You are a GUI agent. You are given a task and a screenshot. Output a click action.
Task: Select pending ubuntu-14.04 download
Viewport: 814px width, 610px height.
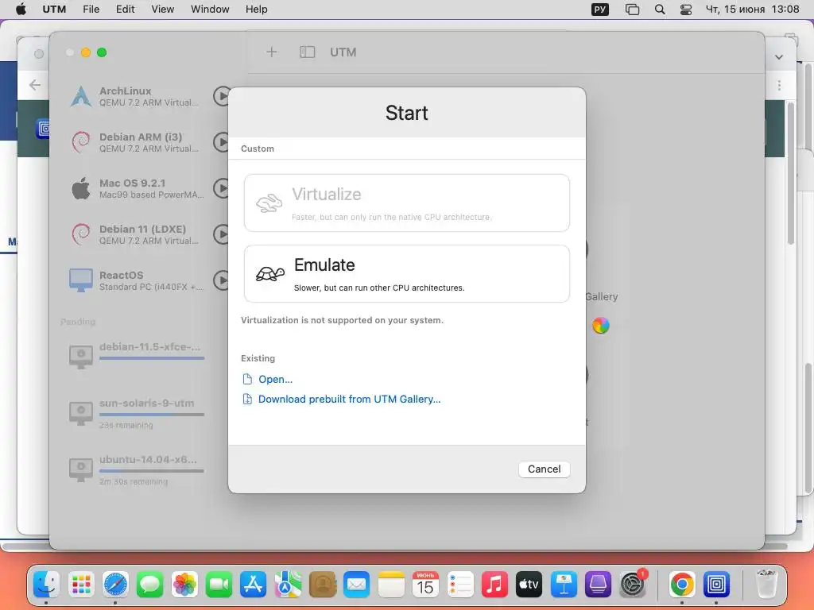[x=136, y=469]
